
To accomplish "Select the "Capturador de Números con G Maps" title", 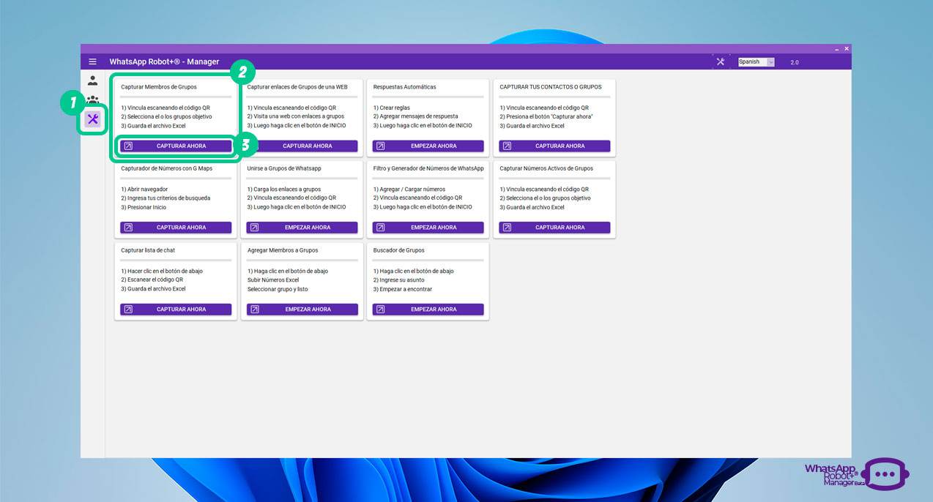I will pyautogui.click(x=166, y=168).
